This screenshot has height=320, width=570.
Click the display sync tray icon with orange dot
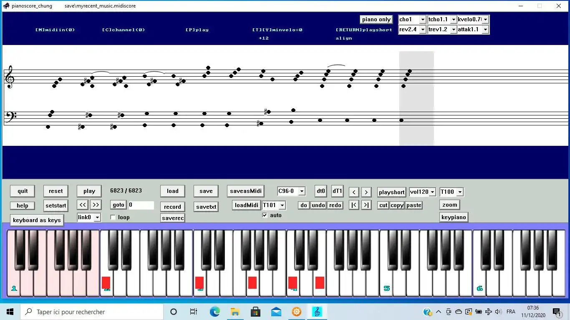469,312
